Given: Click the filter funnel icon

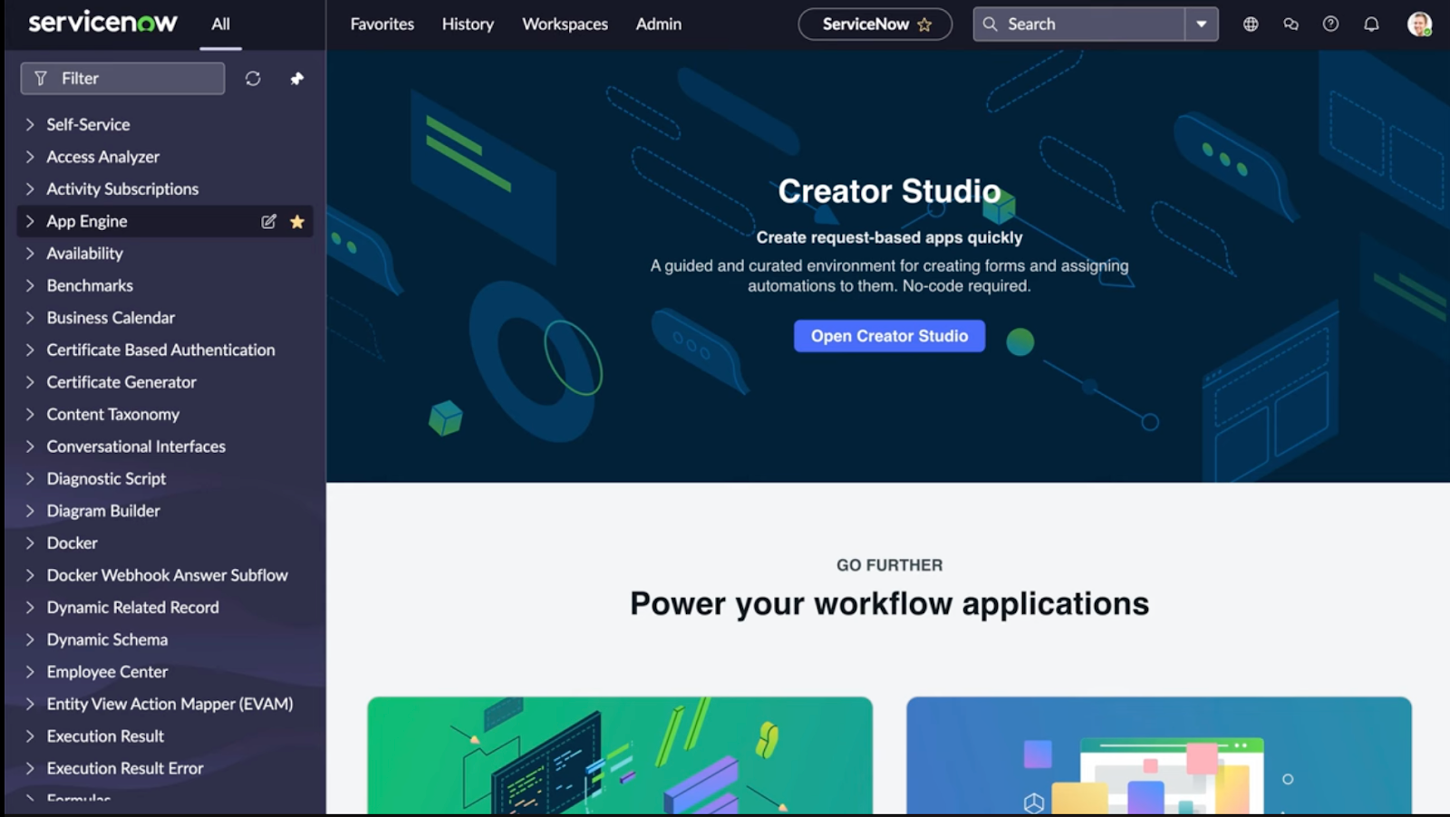Looking at the screenshot, I should 41,79.
